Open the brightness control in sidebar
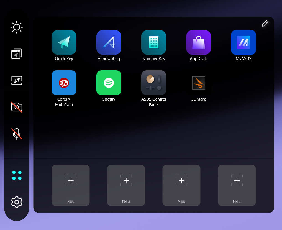This screenshot has height=230, width=282. point(17,27)
